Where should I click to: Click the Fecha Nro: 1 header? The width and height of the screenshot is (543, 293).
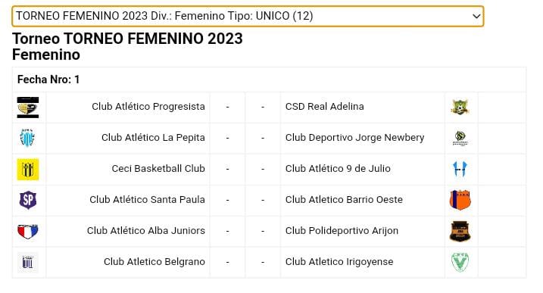point(48,79)
